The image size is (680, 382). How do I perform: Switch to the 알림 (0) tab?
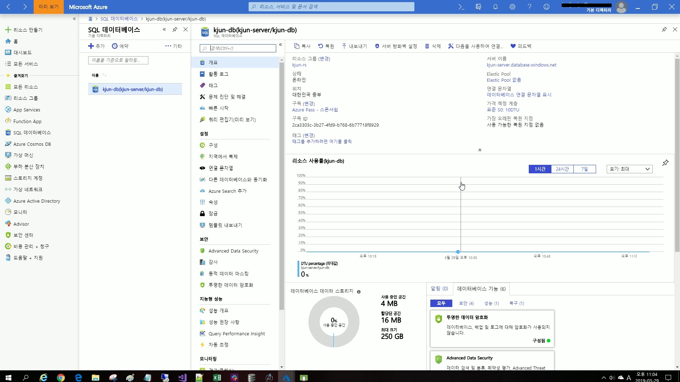[439, 289]
